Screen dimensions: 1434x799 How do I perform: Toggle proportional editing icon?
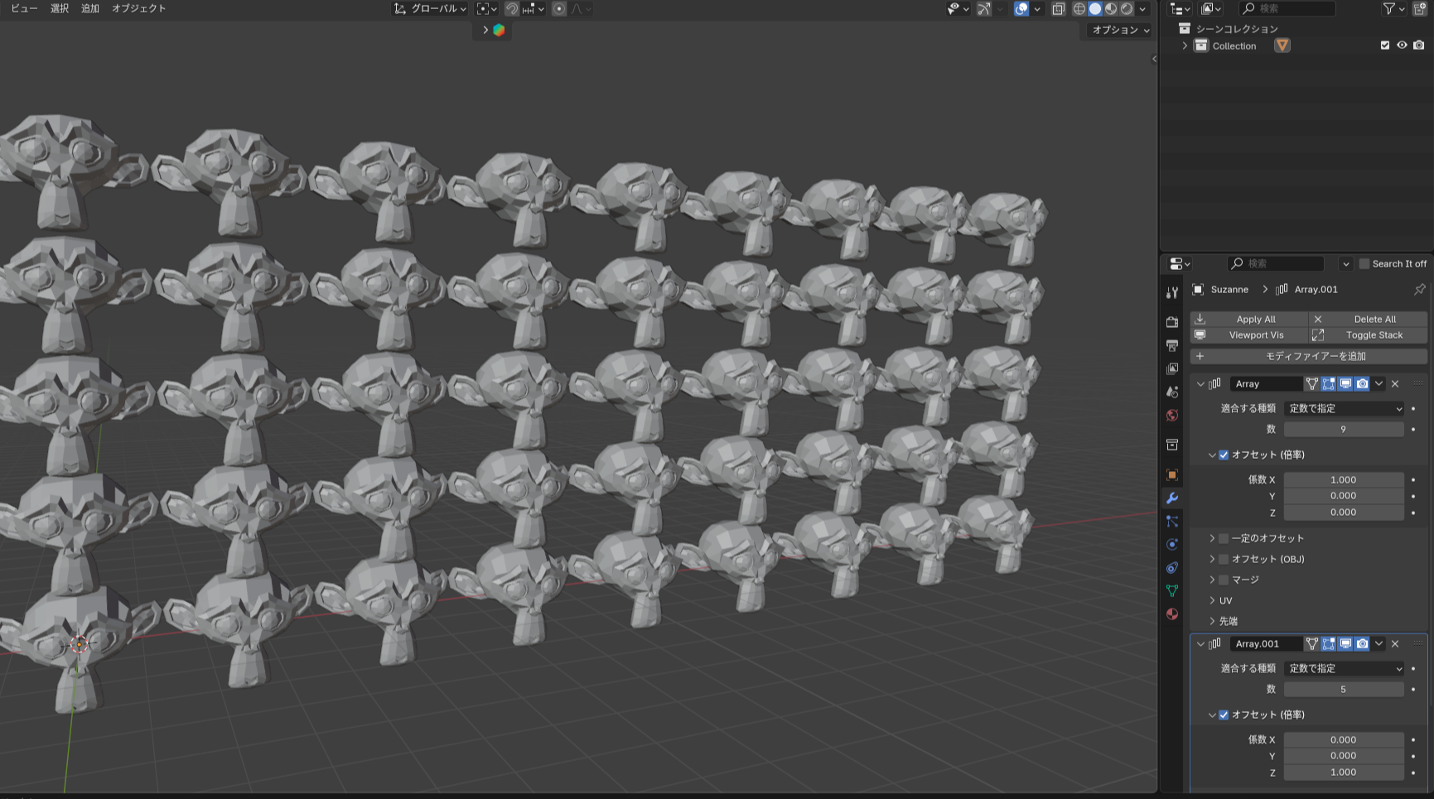click(559, 8)
